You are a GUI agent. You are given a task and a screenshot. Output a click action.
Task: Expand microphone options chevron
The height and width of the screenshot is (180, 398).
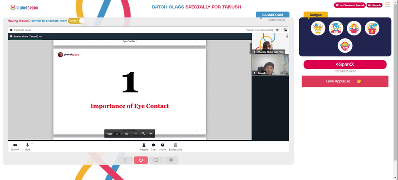pyautogui.click(x=32, y=144)
